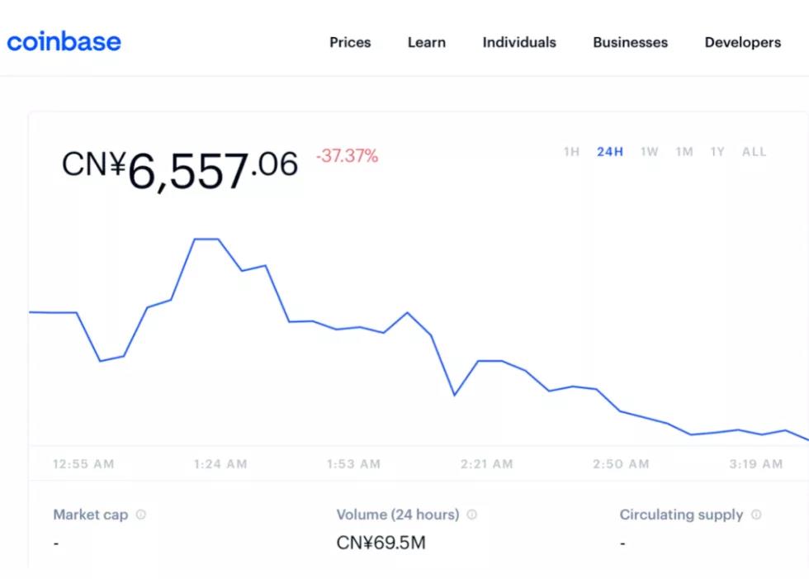Open the Developers section
The width and height of the screenshot is (809, 579).
(742, 42)
